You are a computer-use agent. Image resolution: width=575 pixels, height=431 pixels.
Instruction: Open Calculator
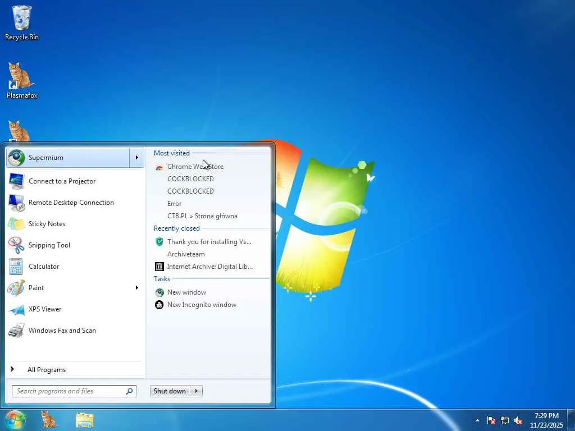(75, 267)
